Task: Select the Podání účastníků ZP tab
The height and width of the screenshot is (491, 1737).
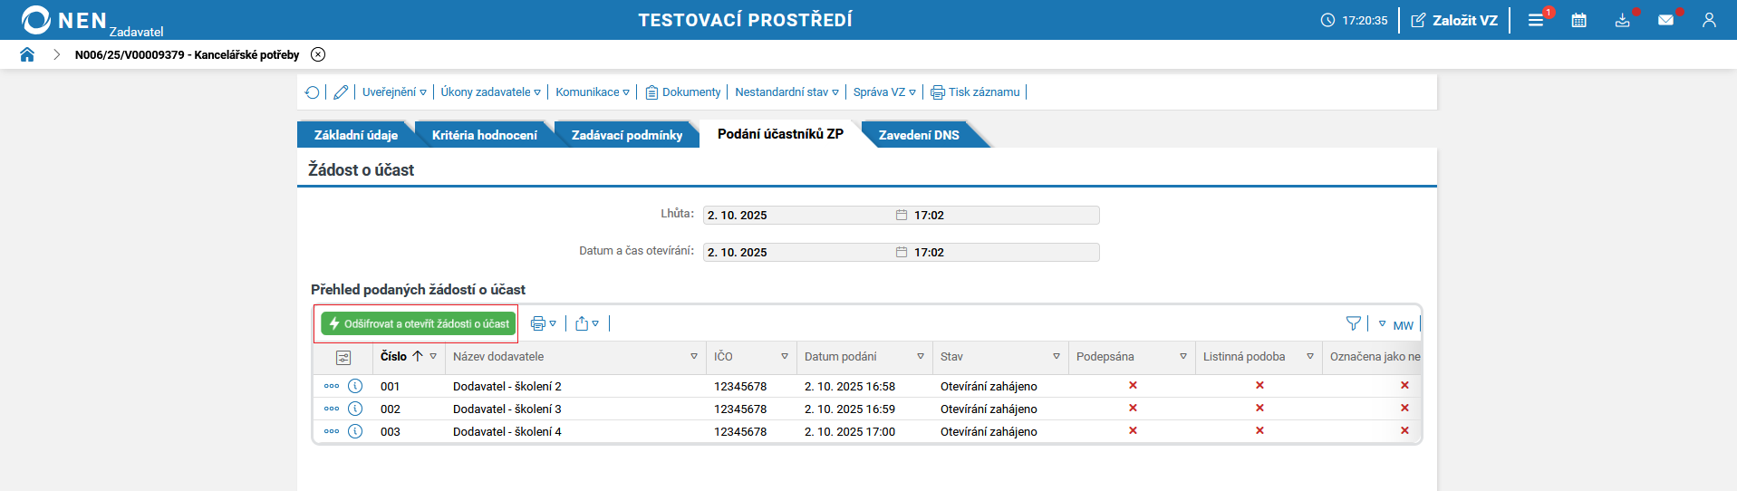Action: (780, 134)
